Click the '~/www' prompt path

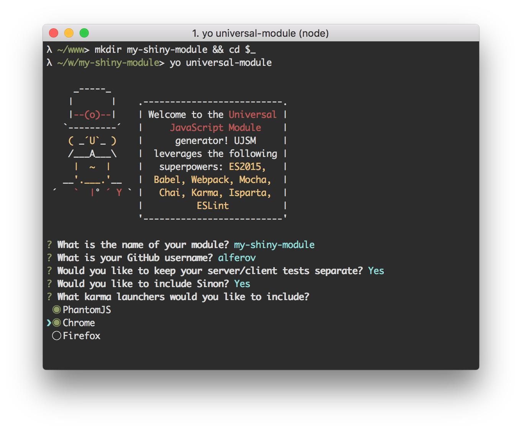[71, 50]
